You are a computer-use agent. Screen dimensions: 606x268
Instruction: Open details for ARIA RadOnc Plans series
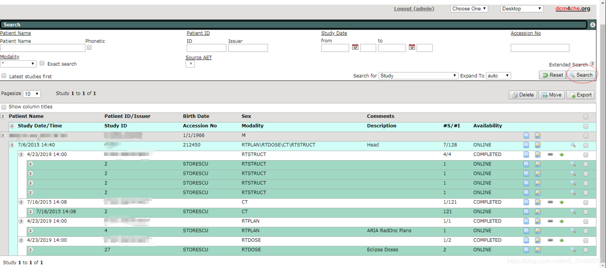(526, 231)
